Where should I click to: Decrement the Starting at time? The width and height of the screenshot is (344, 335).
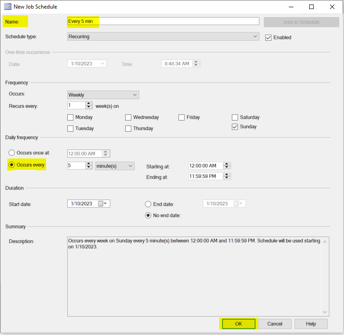pyautogui.click(x=227, y=167)
